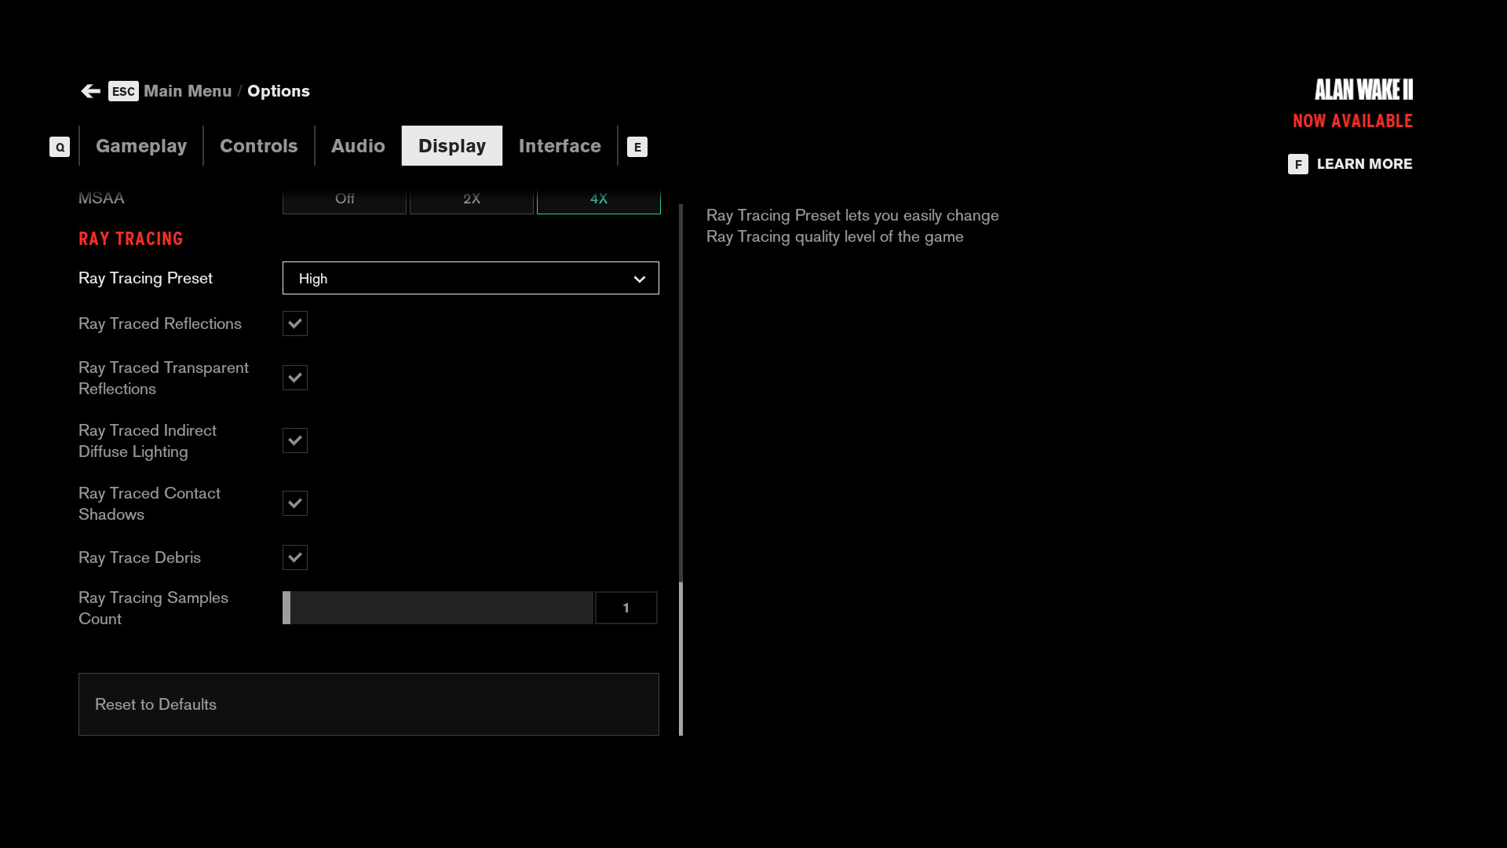Drag the Ray Tracing Samples Count slider
The width and height of the screenshot is (1507, 848).
pyautogui.click(x=288, y=608)
